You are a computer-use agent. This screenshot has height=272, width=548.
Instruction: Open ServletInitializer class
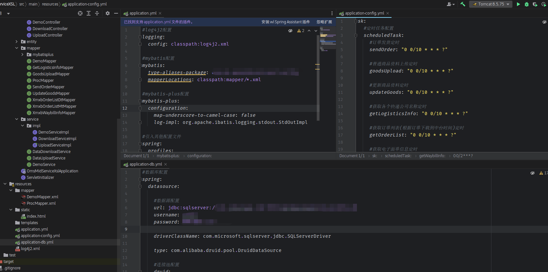(x=40, y=178)
